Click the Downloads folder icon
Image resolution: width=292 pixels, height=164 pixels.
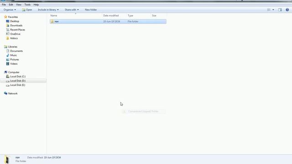pos(8,26)
